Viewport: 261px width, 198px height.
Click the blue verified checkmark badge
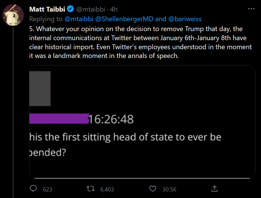coord(70,9)
